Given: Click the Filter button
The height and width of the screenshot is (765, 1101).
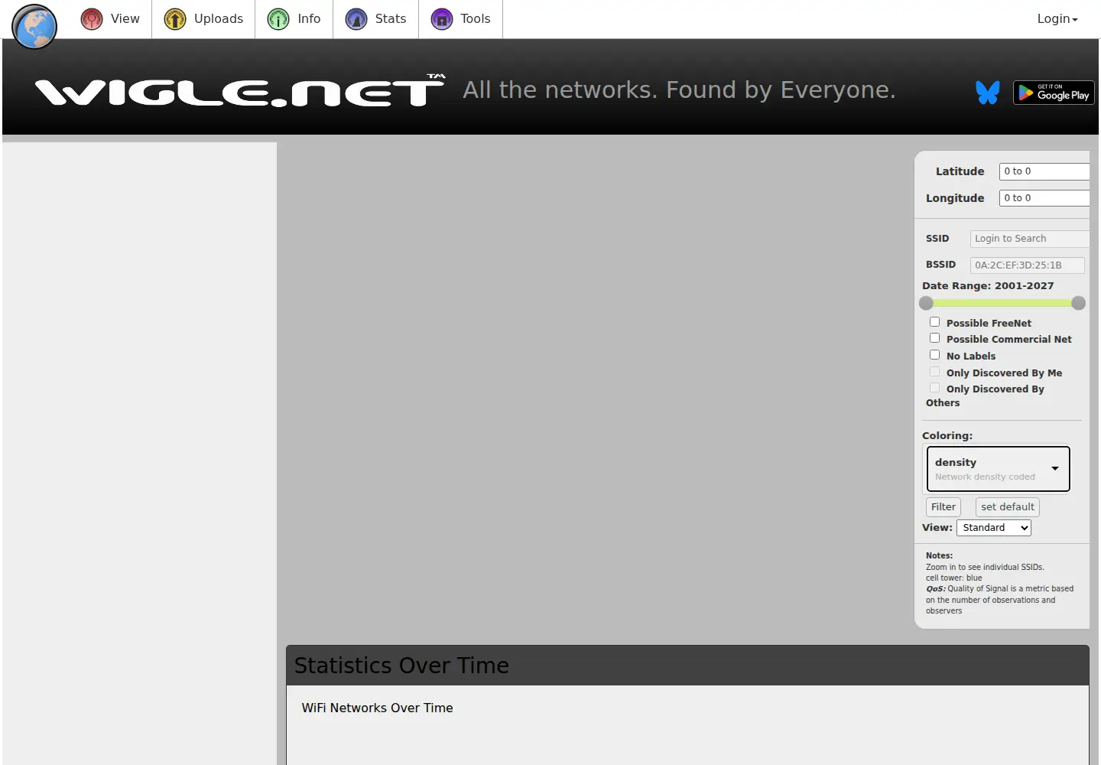Looking at the screenshot, I should 943,507.
